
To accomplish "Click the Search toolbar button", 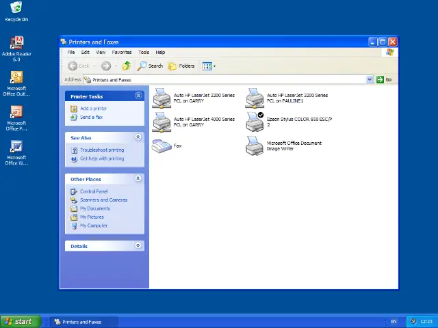I will [150, 66].
